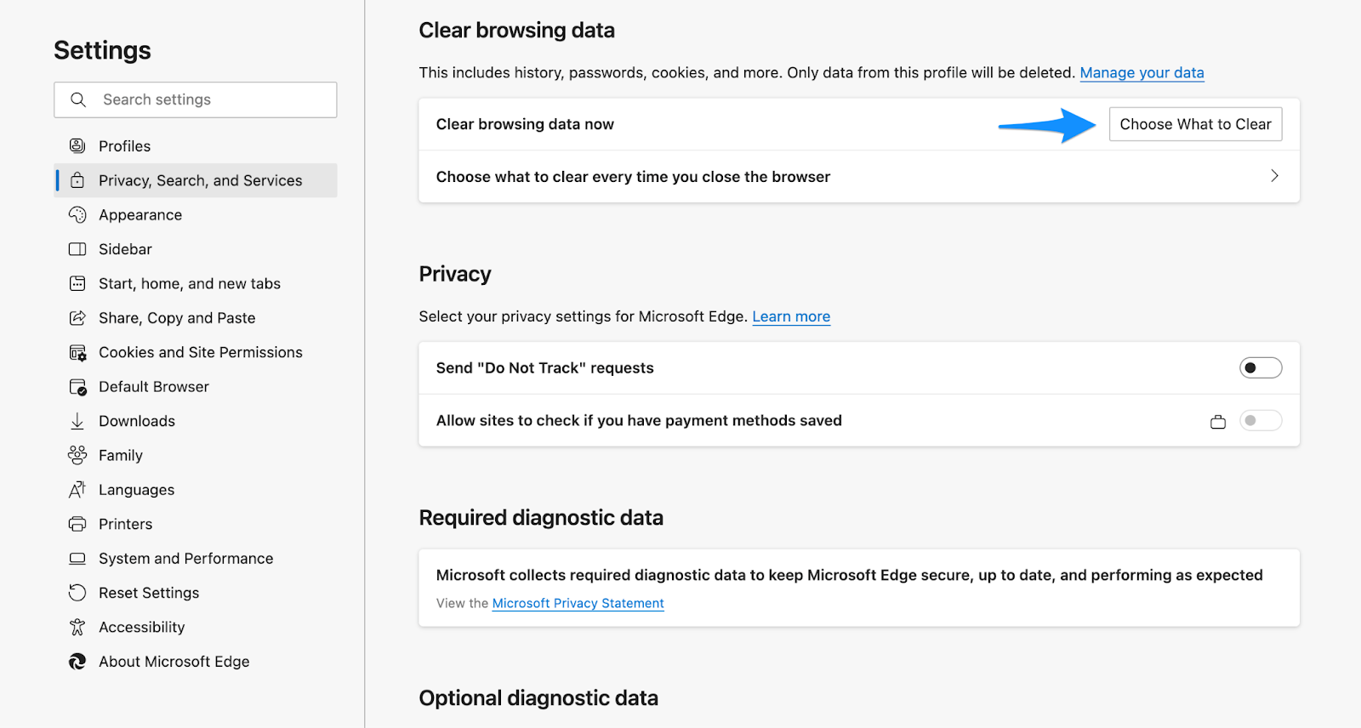Open Reset Settings page
This screenshot has width=1361, height=728.
coord(196,593)
